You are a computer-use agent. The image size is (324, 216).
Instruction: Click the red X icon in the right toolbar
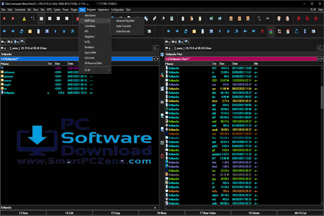click(262, 31)
